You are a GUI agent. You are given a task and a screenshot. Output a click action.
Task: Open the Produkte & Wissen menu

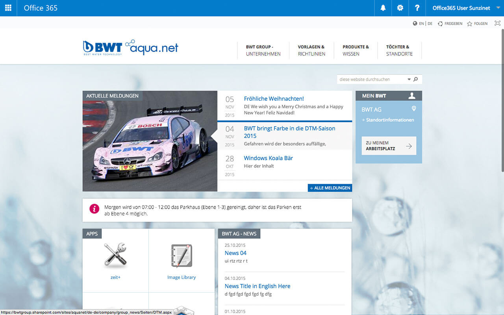click(x=356, y=50)
